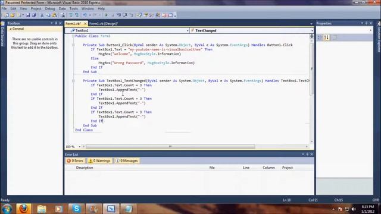Screen dimensions: 381x214
Task: Click the vertical scrollbar thumb in editor
Action: click(x=312, y=69)
